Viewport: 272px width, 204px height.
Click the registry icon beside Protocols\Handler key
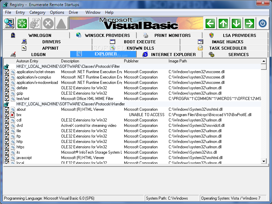pyautogui.click(x=6, y=104)
